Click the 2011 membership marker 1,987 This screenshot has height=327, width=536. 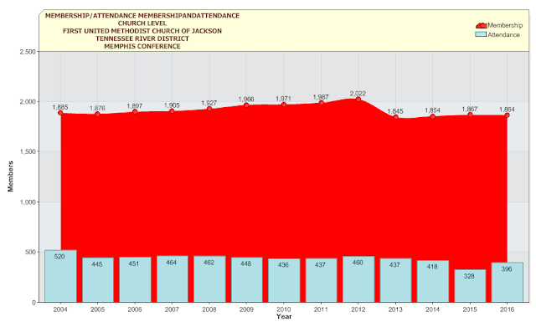[322, 103]
